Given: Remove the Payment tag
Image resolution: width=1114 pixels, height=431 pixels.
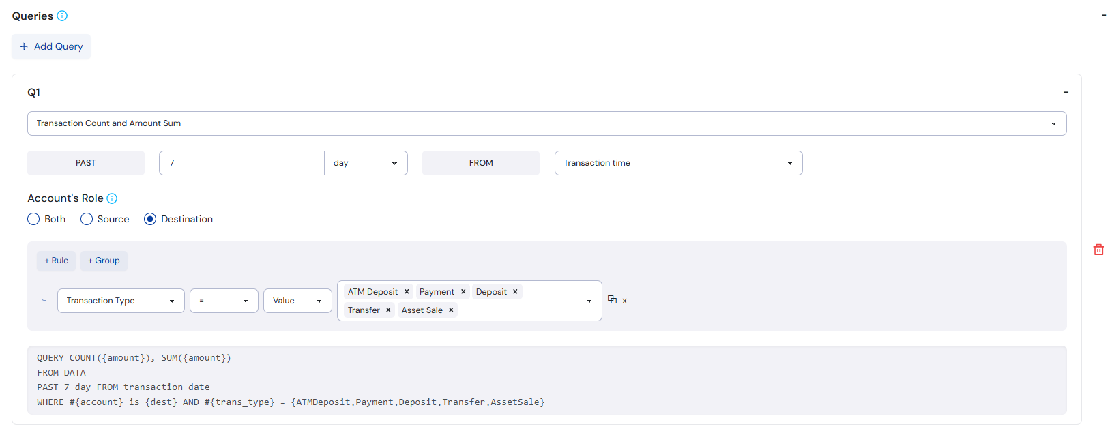Looking at the screenshot, I should (x=463, y=292).
